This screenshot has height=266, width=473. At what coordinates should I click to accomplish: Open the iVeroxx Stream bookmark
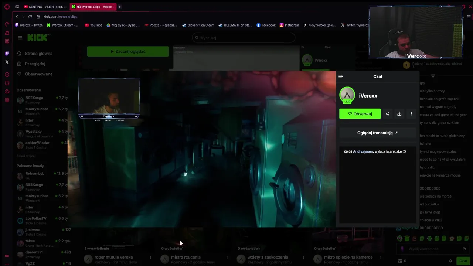(x=62, y=25)
